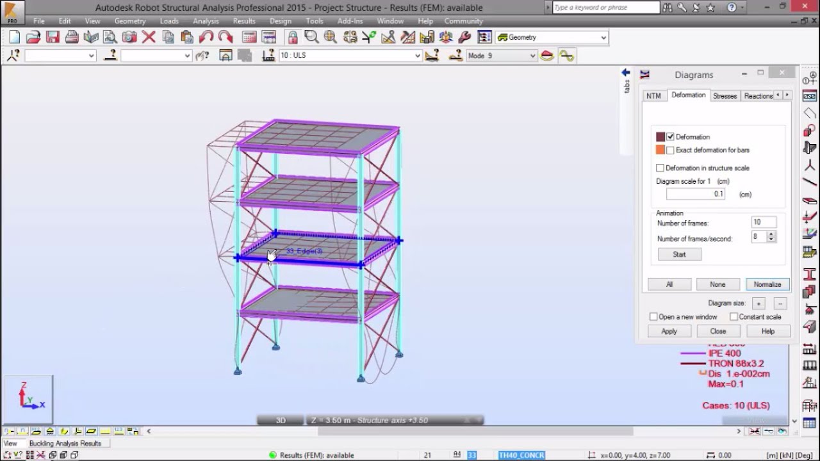Click the node selection icon left of first selector
Viewport: 820px width, 461px height.
click(x=13, y=56)
